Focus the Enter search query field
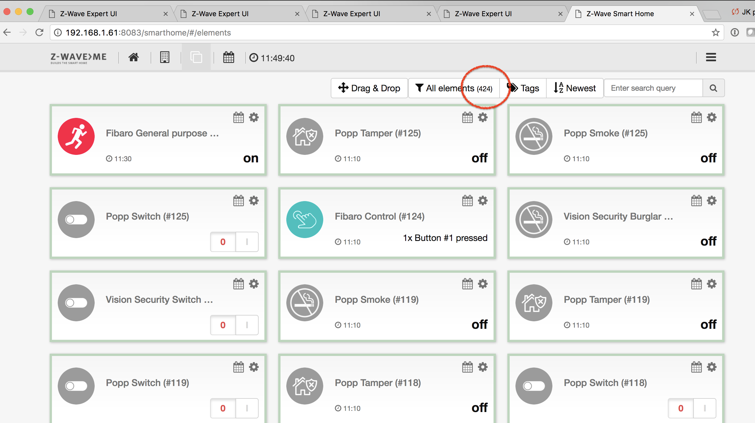 pyautogui.click(x=653, y=88)
